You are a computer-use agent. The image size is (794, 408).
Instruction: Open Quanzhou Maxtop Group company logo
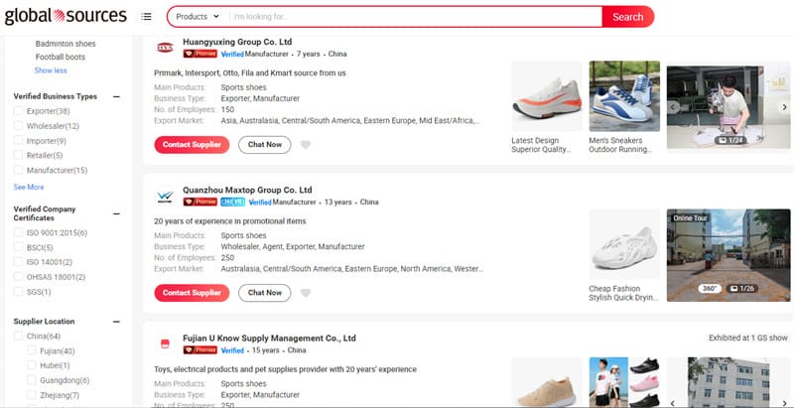click(x=165, y=196)
